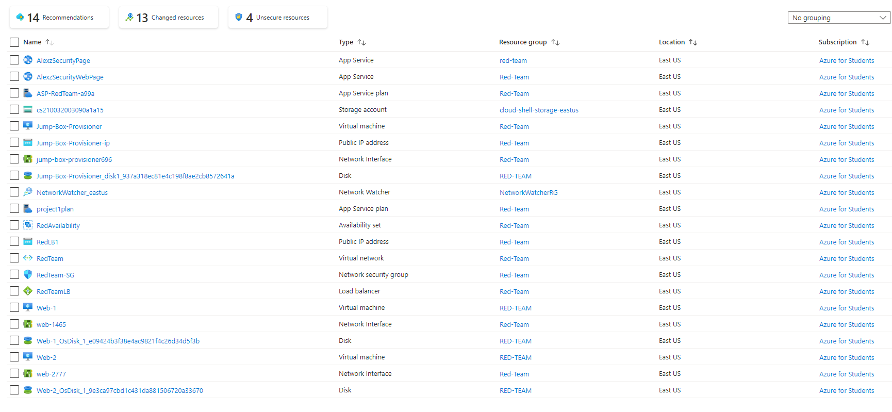Select the checkbox for Web-2
The height and width of the screenshot is (412, 892).
tap(14, 357)
